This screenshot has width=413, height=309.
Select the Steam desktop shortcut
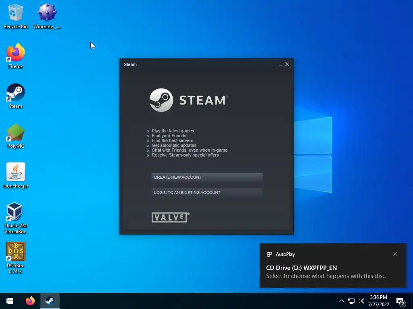click(16, 96)
